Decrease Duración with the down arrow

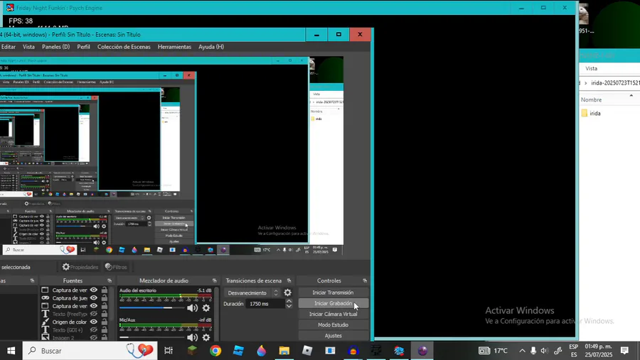click(289, 306)
